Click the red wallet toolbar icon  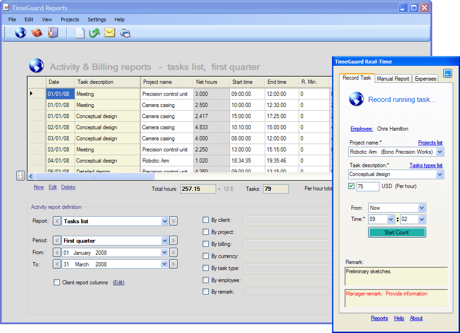37,33
